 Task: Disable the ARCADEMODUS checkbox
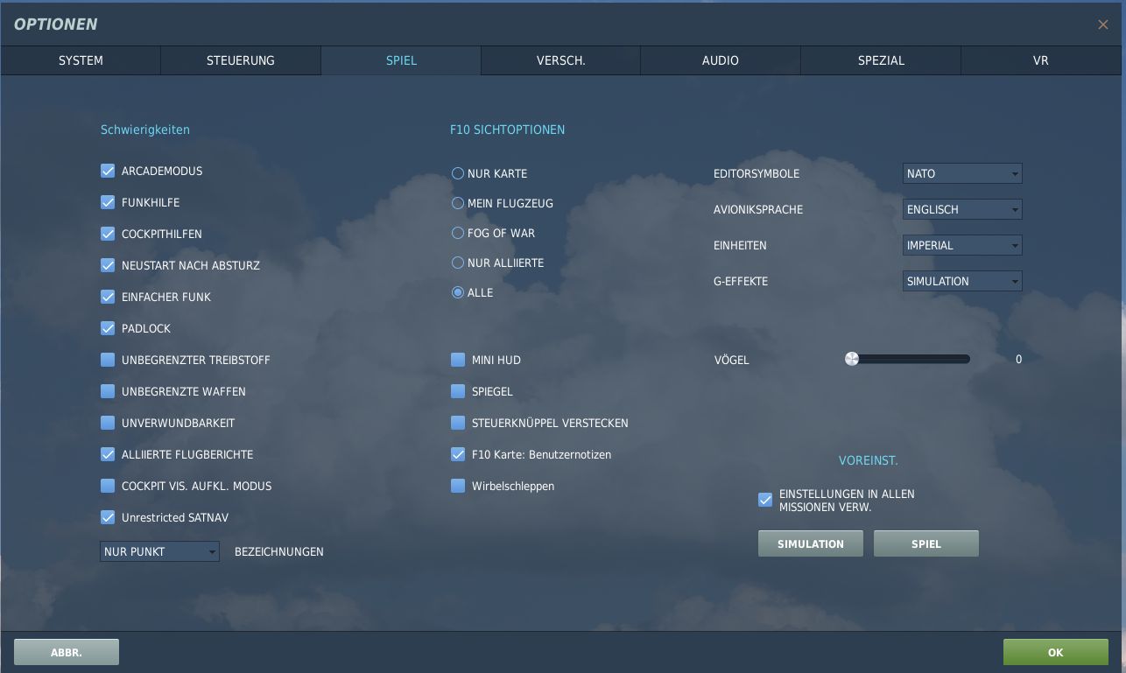108,171
